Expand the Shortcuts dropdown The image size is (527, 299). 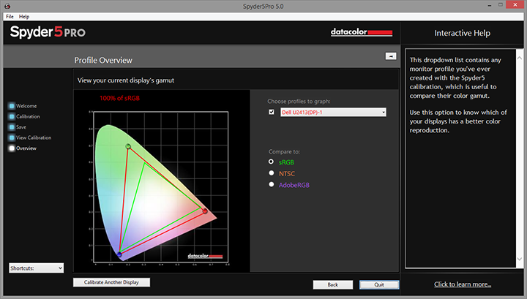click(37, 268)
